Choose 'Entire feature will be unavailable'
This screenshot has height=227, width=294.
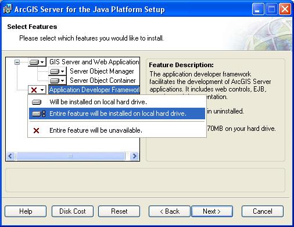(x=117, y=130)
